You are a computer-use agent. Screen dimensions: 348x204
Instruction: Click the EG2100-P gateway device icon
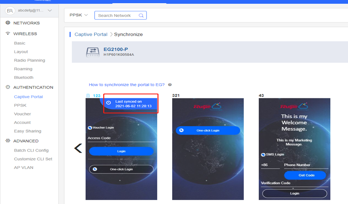pos(93,52)
